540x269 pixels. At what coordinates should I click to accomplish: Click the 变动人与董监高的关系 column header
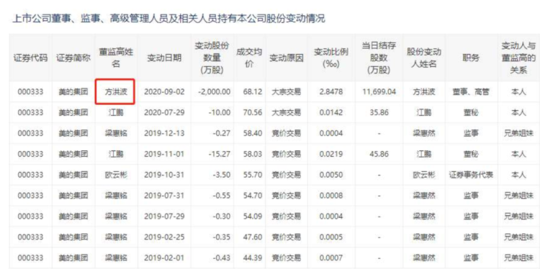click(518, 58)
